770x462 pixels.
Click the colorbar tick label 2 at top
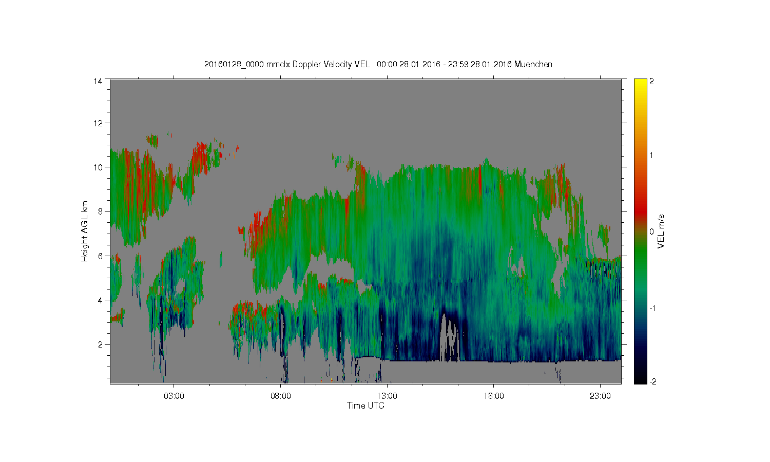pos(651,82)
